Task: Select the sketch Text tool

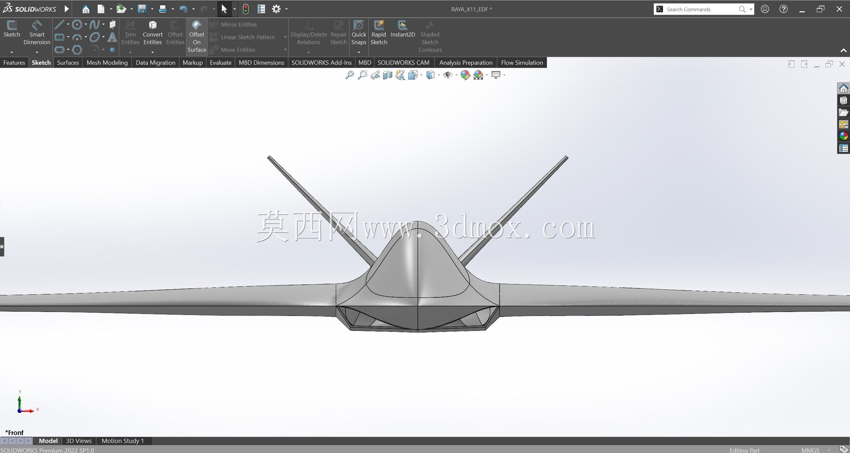Action: point(112,37)
